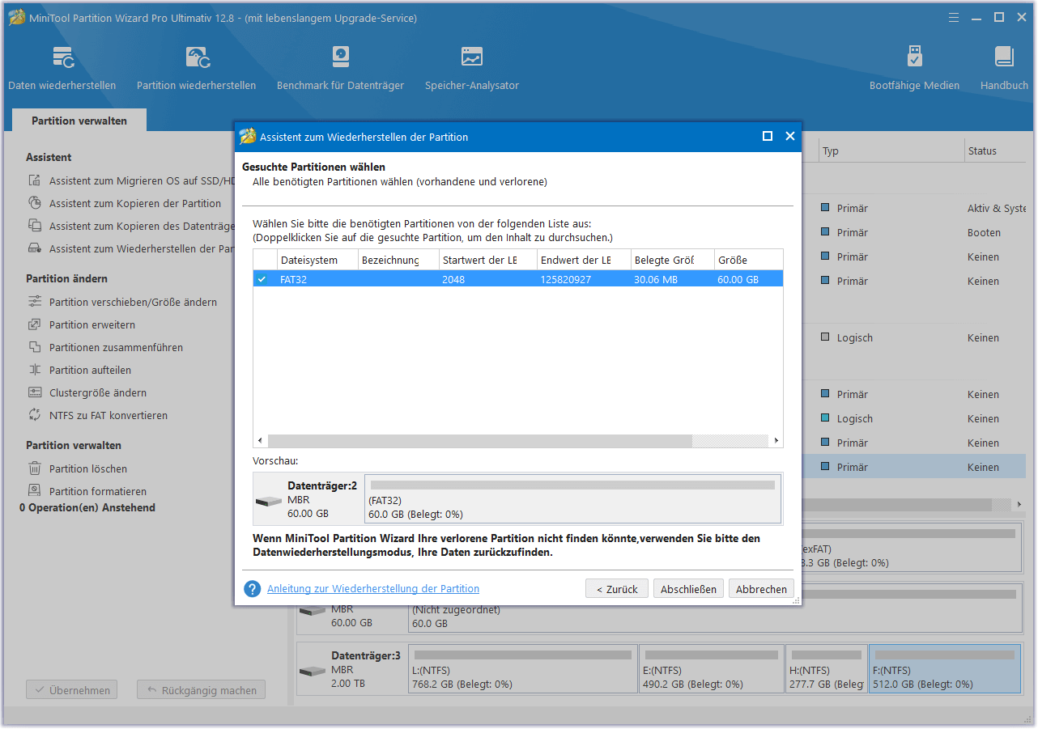Click the help question mark icon in wizard
The height and width of the screenshot is (729, 1038).
click(253, 589)
